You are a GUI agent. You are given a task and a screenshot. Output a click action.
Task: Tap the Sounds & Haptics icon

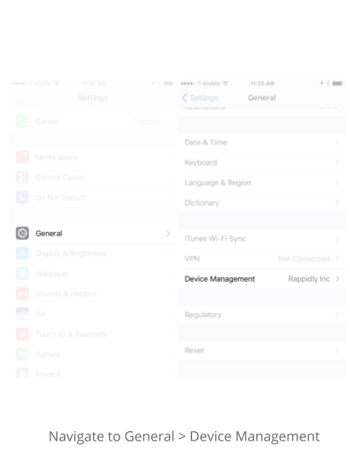tap(22, 294)
